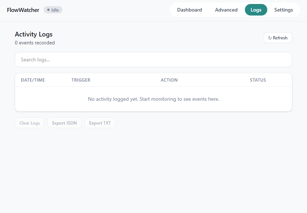Export the logs as TXT
The width and height of the screenshot is (307, 213).
click(x=100, y=123)
